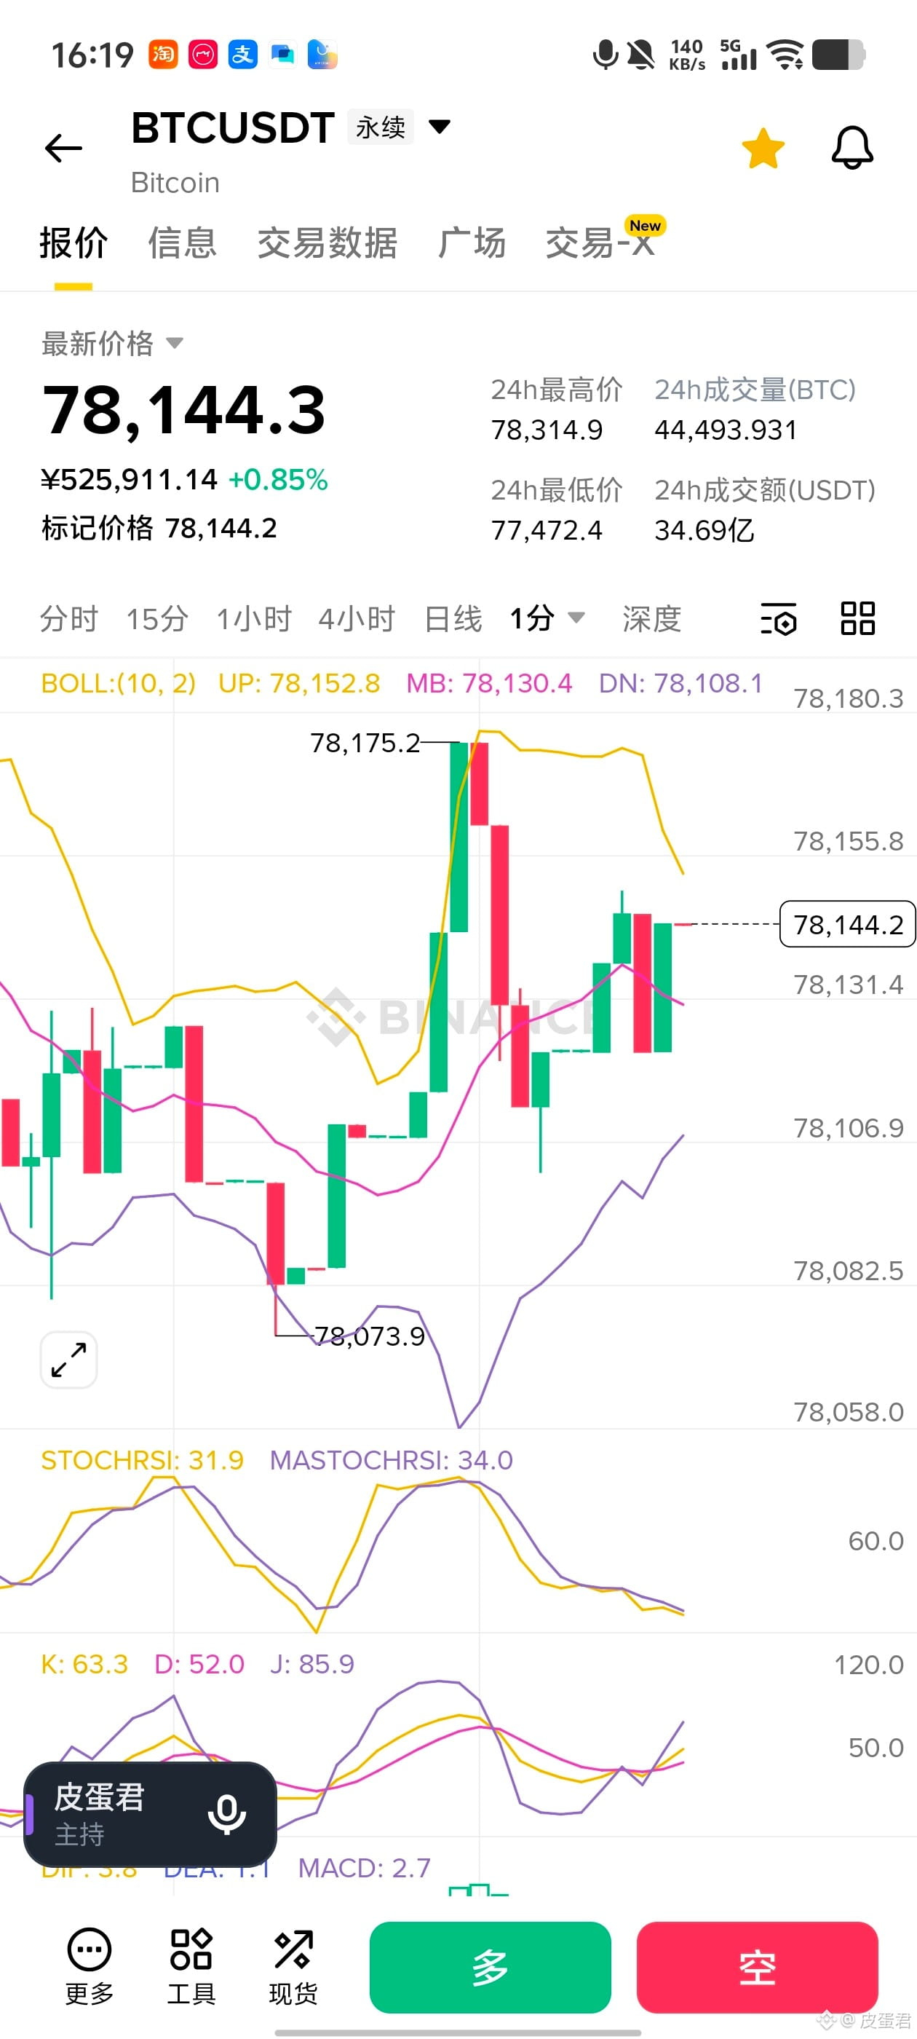Open the 交易数据 tab
The image size is (917, 2039).
[327, 242]
